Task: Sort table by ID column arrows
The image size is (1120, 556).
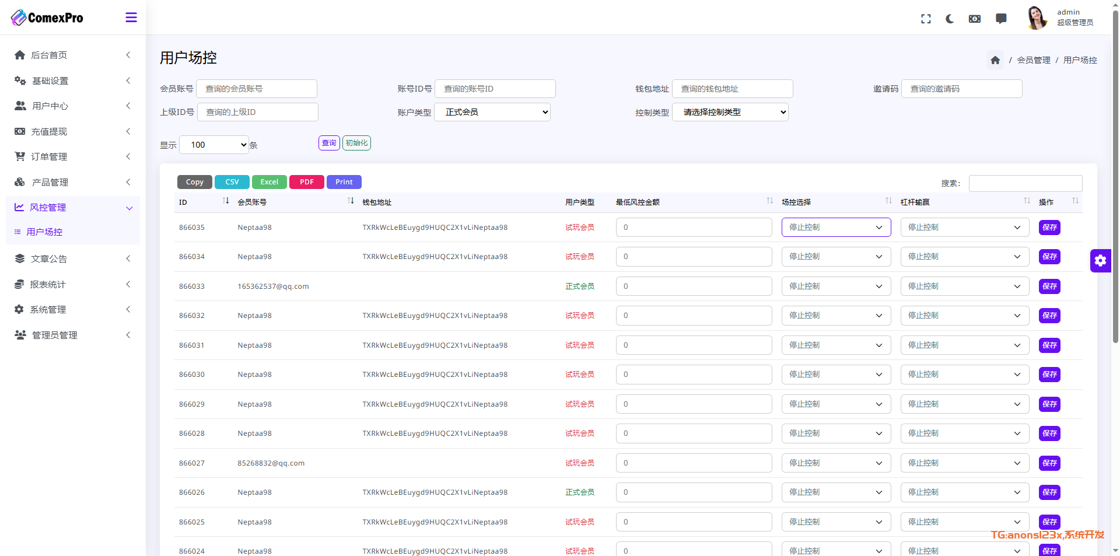Action: pos(226,201)
